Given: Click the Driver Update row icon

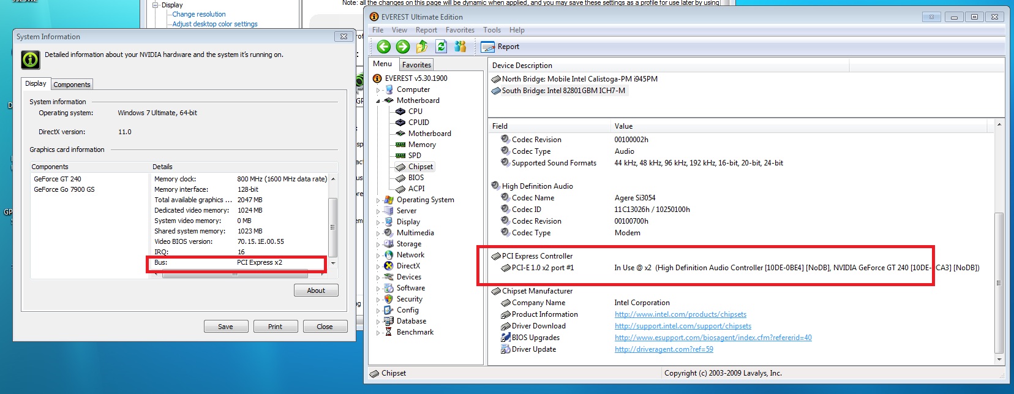Looking at the screenshot, I should [506, 349].
